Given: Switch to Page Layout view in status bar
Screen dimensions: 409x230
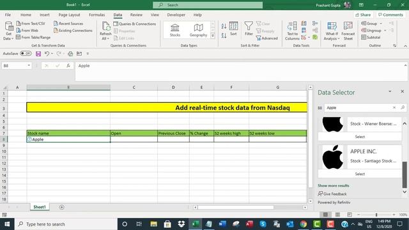Looking at the screenshot, I should pyautogui.click(x=337, y=215).
